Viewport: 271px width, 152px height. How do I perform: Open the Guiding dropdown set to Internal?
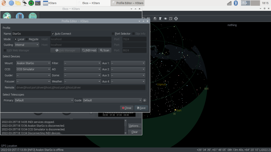(27, 45)
